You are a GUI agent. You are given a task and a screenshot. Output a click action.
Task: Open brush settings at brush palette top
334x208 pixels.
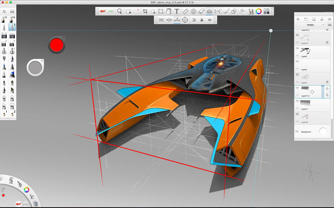coord(4,11)
